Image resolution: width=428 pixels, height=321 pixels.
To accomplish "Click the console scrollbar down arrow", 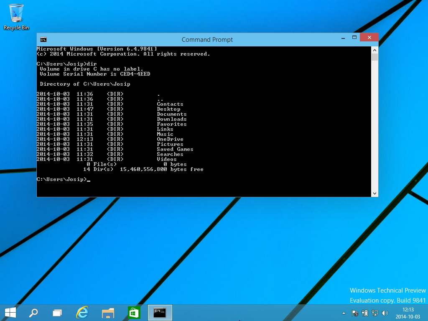I will point(374,193).
